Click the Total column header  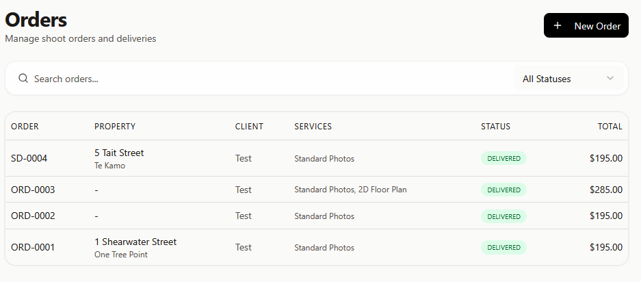(x=610, y=127)
